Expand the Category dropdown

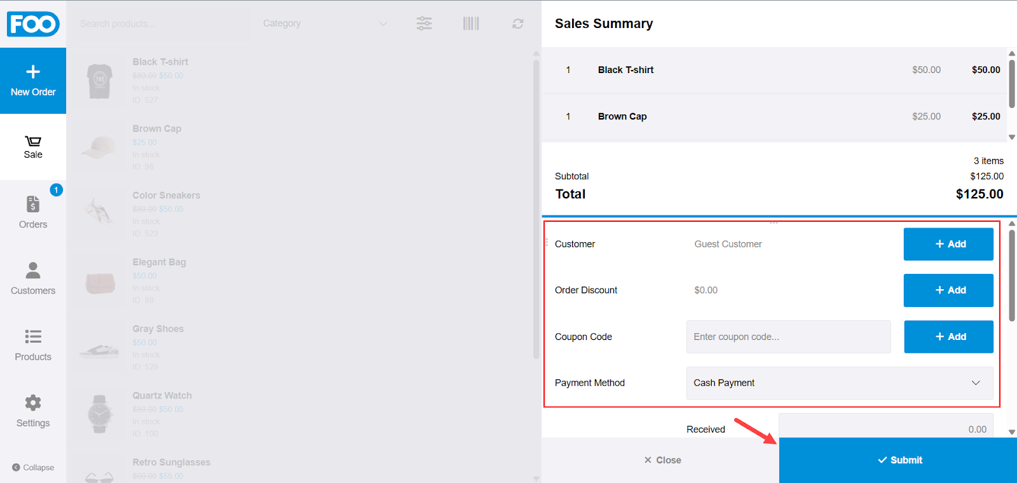click(325, 24)
